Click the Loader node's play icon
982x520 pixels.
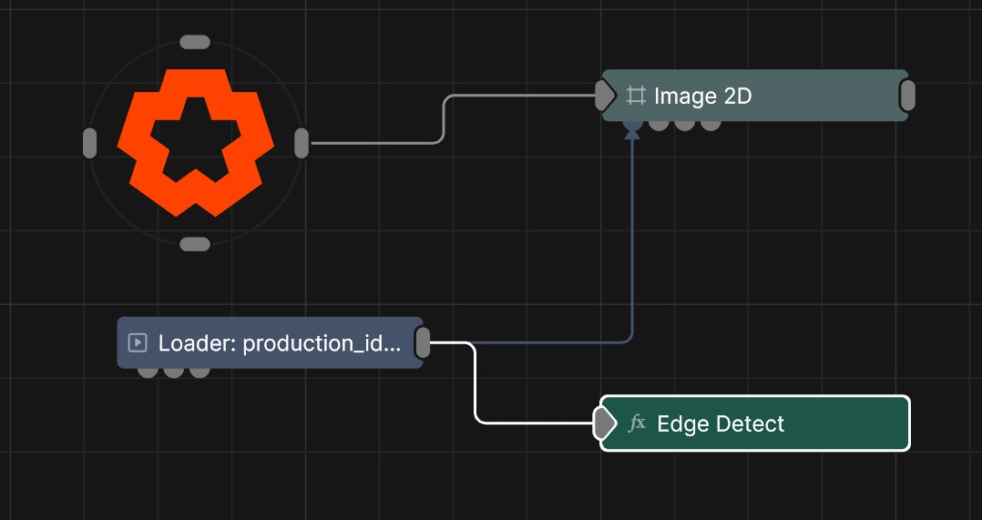[x=138, y=343]
